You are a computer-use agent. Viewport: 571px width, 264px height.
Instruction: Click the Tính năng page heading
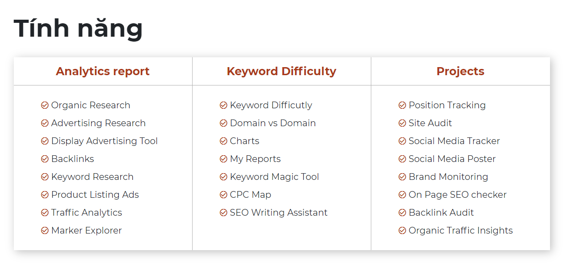78,28
